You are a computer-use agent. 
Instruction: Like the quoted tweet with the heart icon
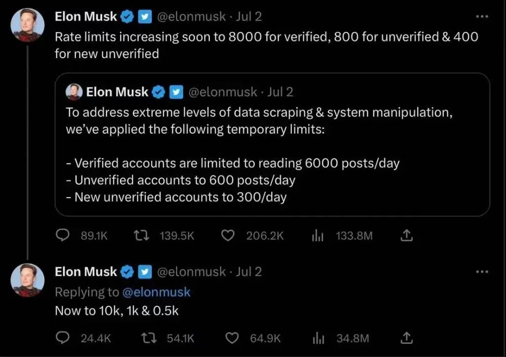coord(228,235)
